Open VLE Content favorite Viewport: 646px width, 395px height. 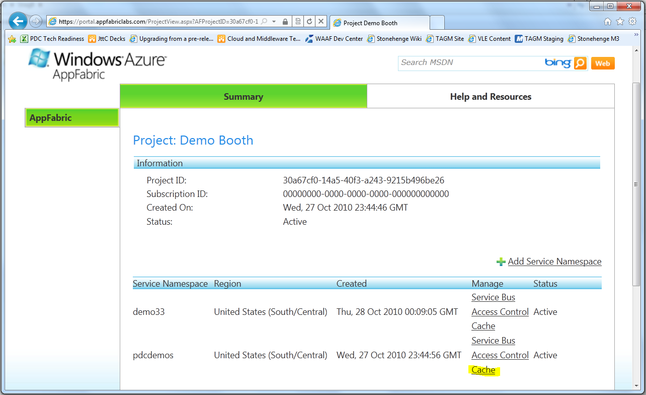(489, 39)
